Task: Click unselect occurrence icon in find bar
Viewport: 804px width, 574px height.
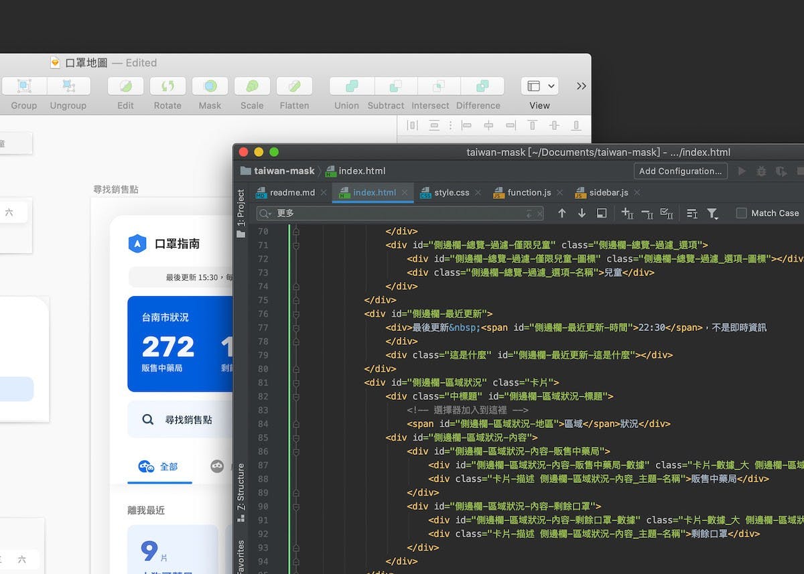Action: point(647,213)
